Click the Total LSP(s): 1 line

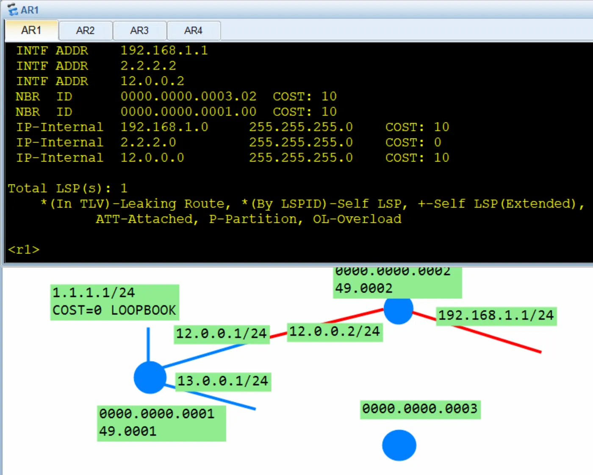[x=68, y=188]
